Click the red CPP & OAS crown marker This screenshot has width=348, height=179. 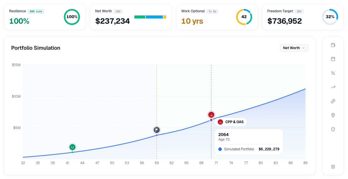click(x=211, y=115)
